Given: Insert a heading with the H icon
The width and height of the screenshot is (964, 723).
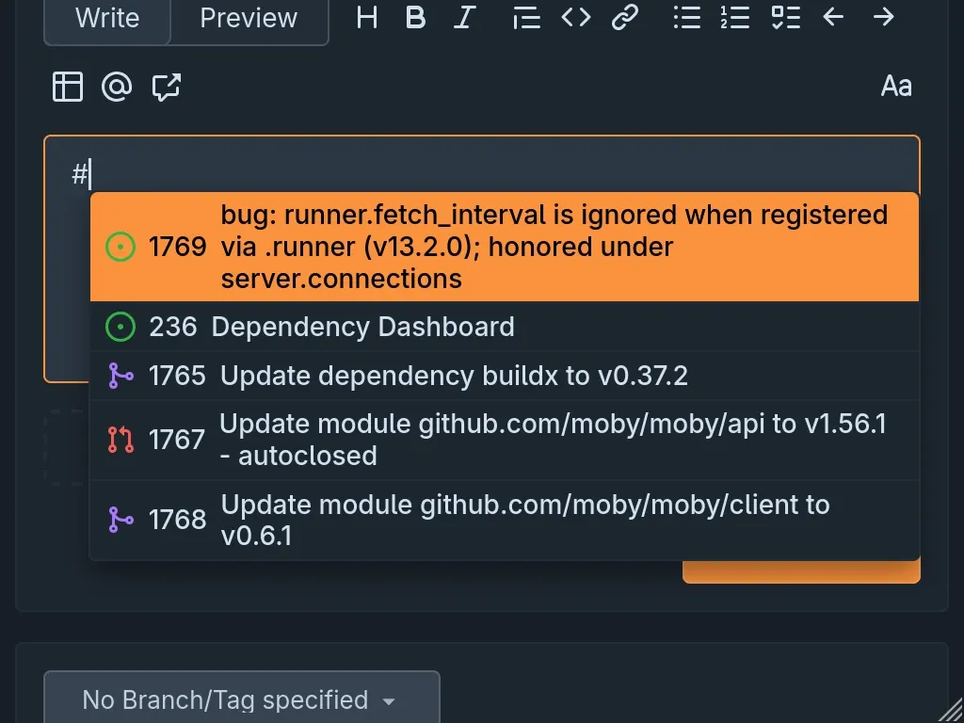Looking at the screenshot, I should pyautogui.click(x=367, y=17).
